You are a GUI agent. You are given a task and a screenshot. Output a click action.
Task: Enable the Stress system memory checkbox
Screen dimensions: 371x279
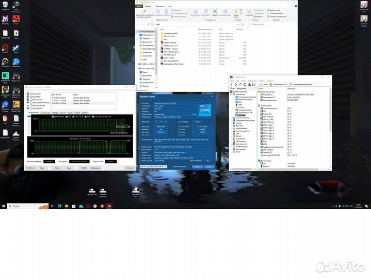coord(31,102)
